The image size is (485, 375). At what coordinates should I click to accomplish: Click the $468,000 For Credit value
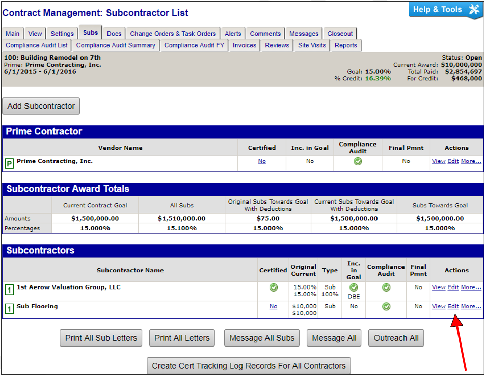pos(467,79)
